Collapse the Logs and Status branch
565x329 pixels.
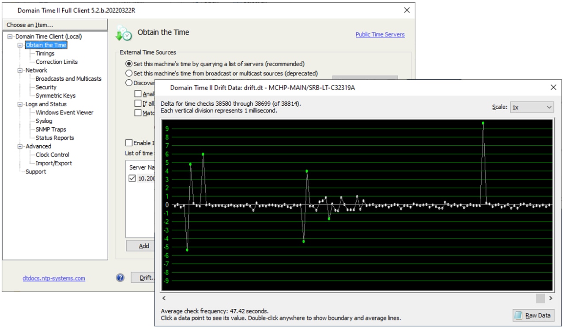tap(19, 104)
